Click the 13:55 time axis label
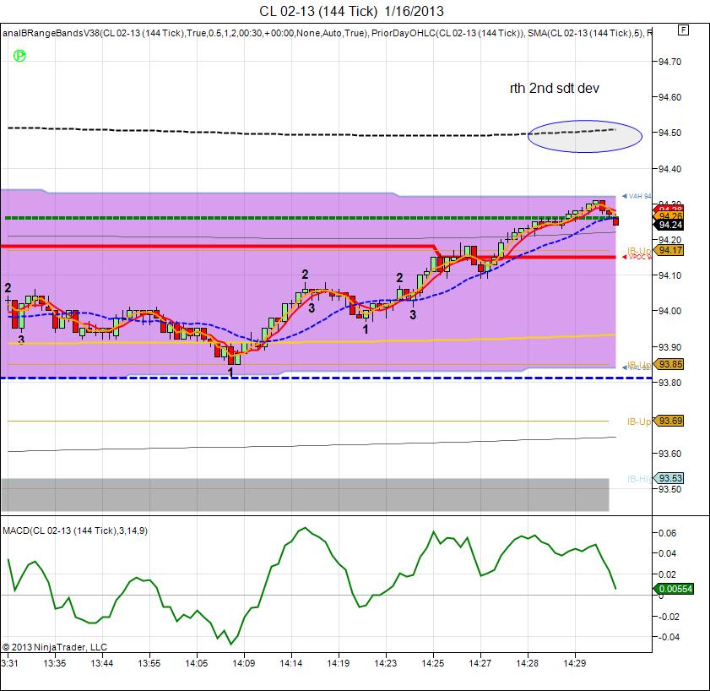 (149, 663)
